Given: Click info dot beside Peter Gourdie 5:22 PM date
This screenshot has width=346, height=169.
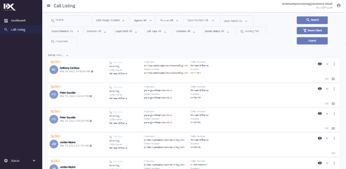Looking at the screenshot, I should coord(90,96).
